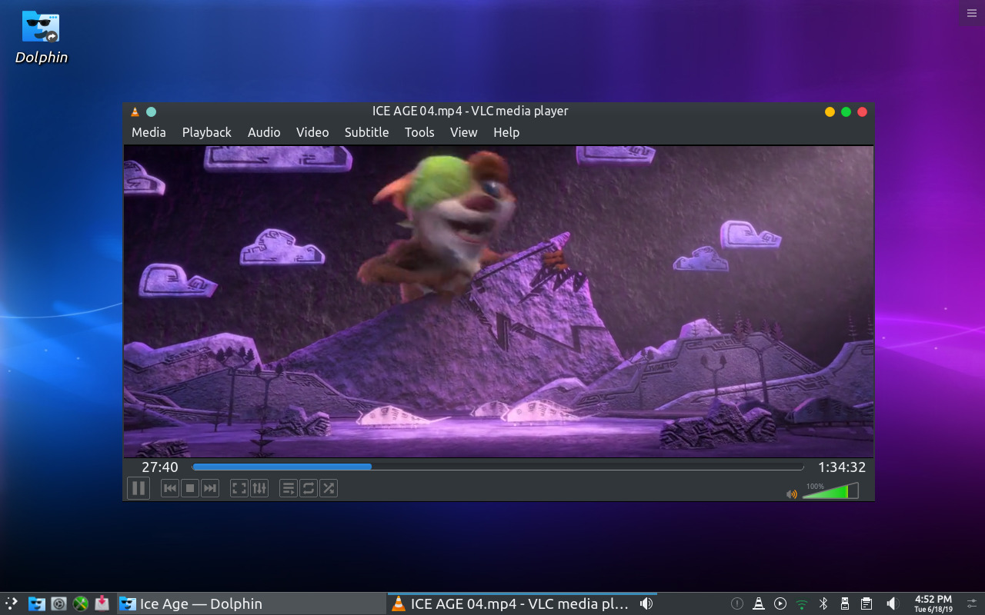Open the Media menu

point(149,132)
